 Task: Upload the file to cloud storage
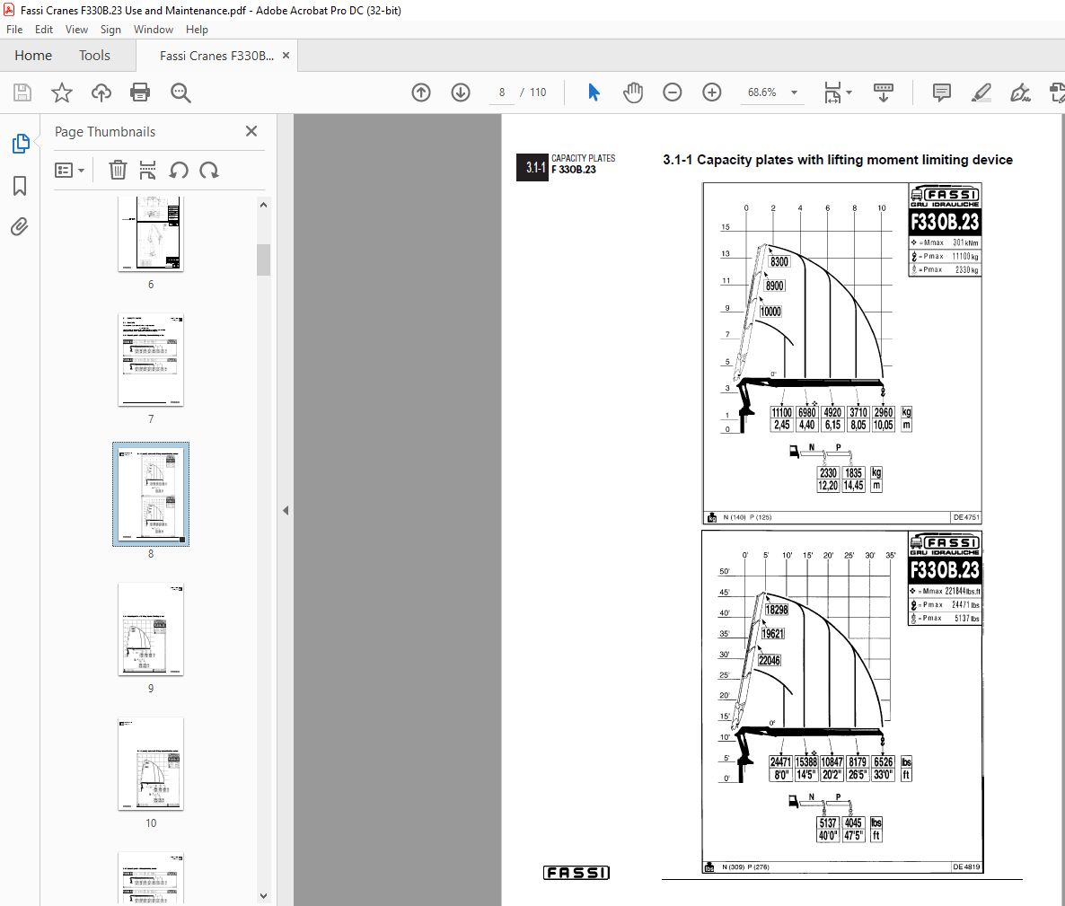pos(101,92)
